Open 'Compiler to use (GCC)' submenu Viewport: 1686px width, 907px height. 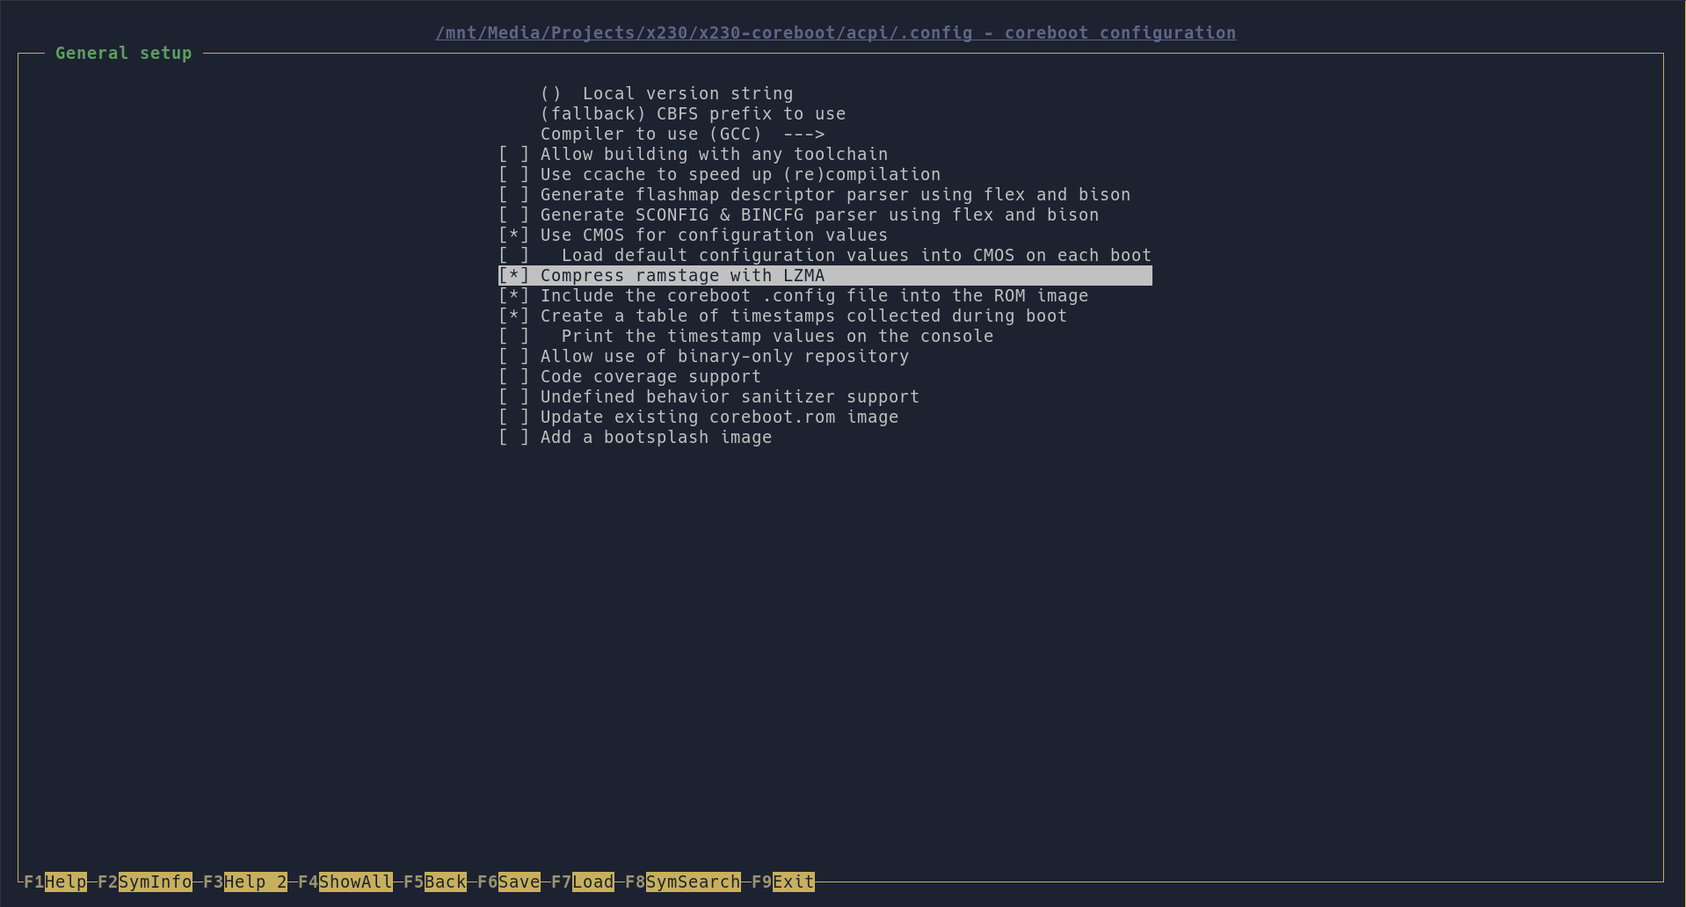(682, 134)
